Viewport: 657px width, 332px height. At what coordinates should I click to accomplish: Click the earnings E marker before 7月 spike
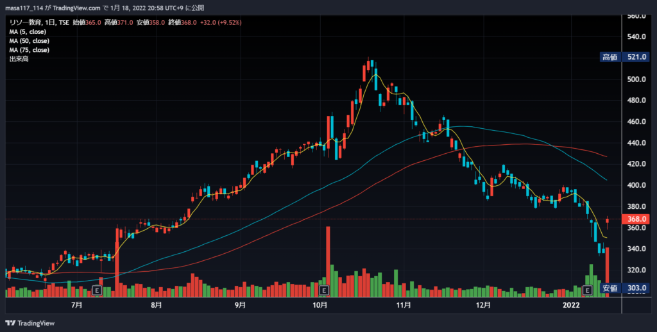tap(98, 290)
